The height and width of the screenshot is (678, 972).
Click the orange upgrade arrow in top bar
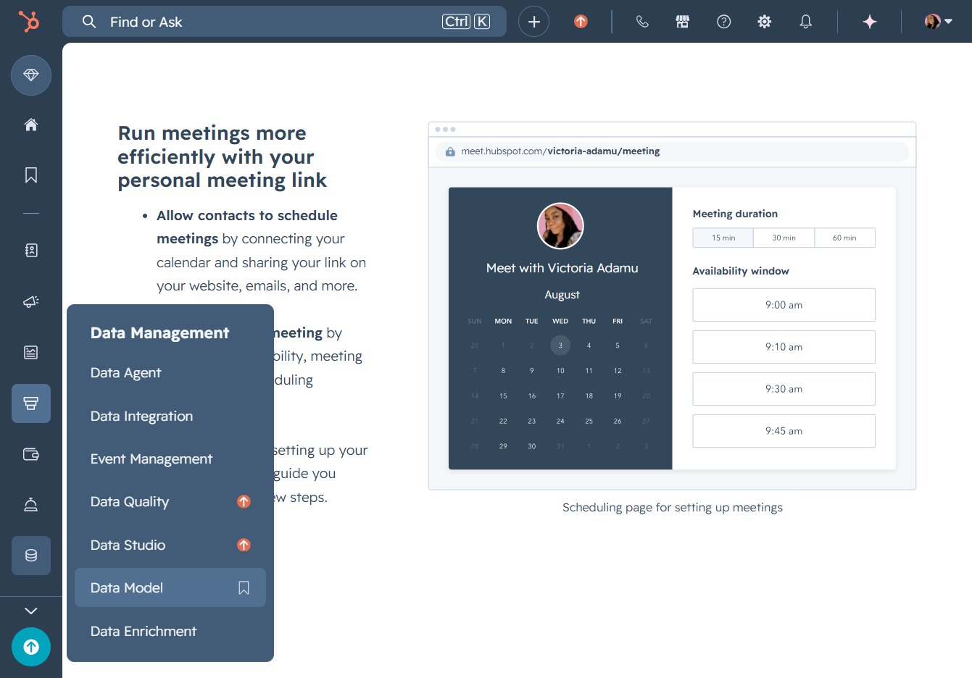(x=581, y=22)
